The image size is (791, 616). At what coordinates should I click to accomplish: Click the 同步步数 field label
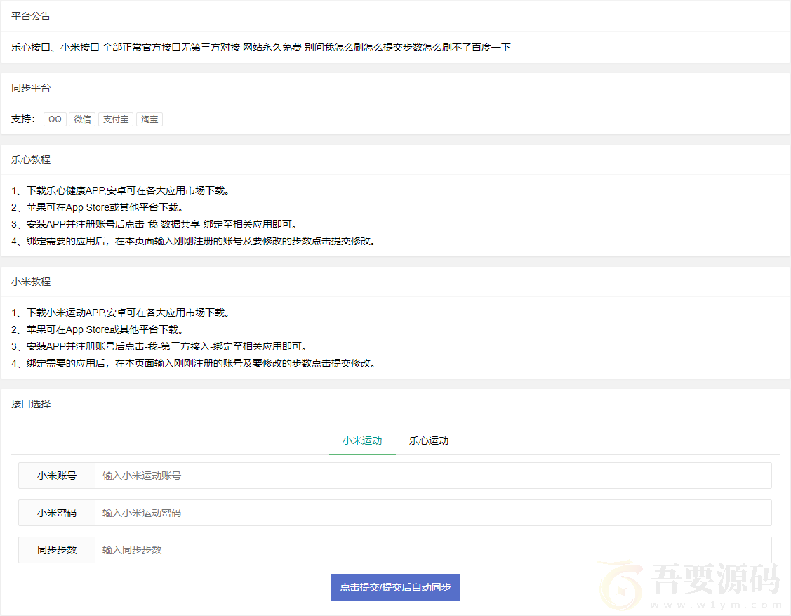click(x=57, y=550)
